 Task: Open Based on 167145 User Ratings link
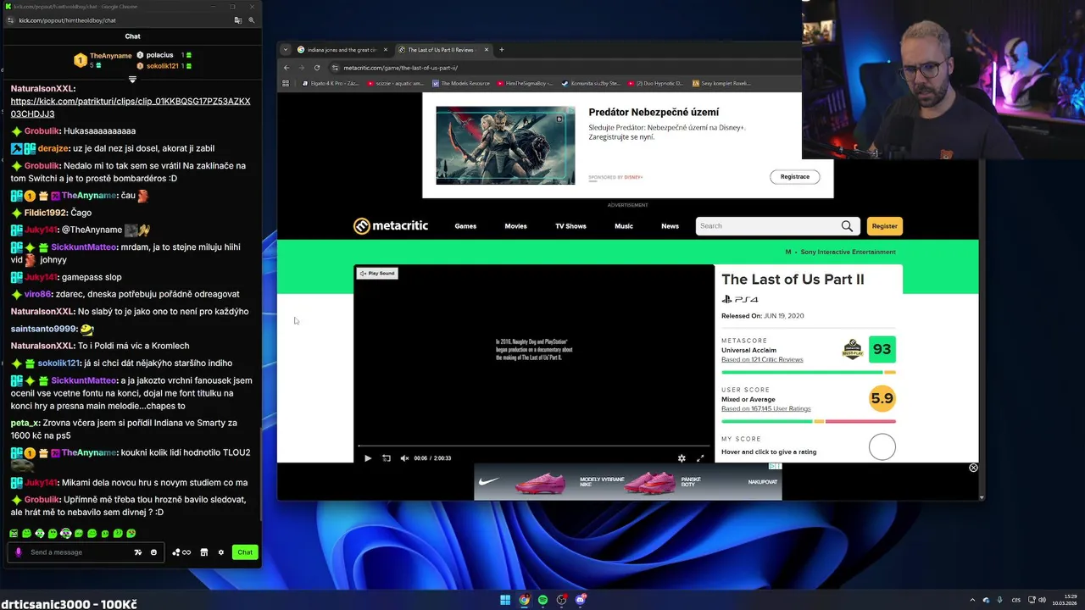[765, 408]
